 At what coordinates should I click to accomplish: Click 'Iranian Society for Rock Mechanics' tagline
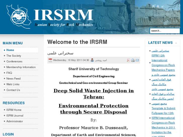(x=64, y=25)
